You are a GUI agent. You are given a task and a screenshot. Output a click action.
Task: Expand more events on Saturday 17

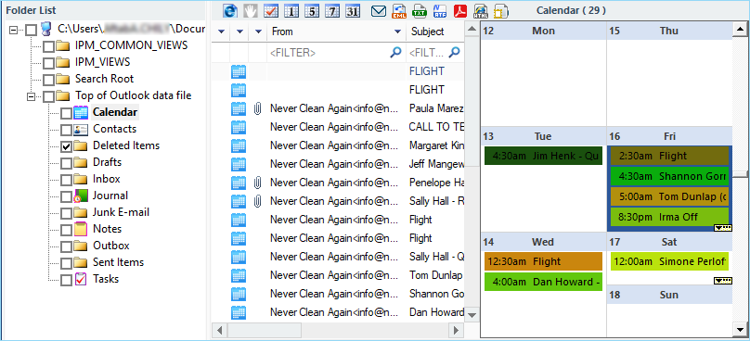722,281
